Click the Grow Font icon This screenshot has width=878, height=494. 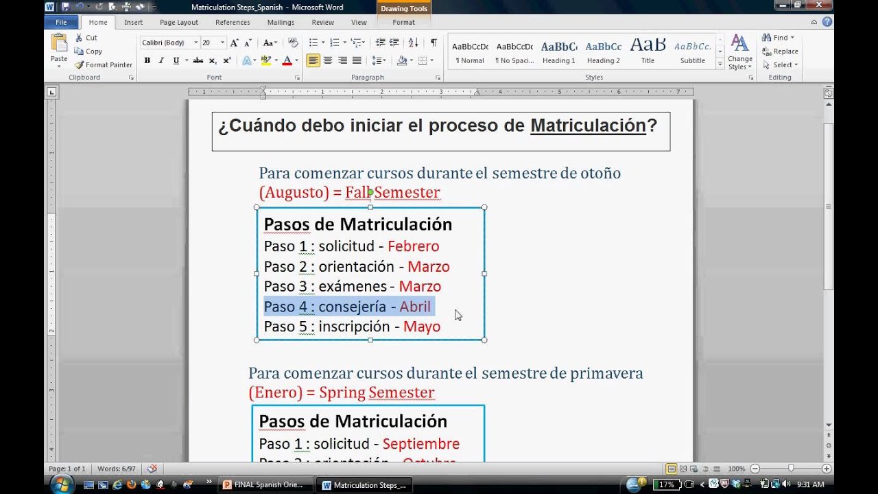(x=235, y=43)
